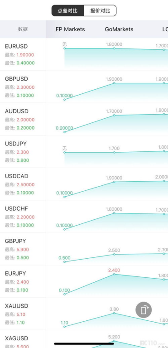Select the FP Markets column header
Screen dimensions: 168x348
pos(70,29)
